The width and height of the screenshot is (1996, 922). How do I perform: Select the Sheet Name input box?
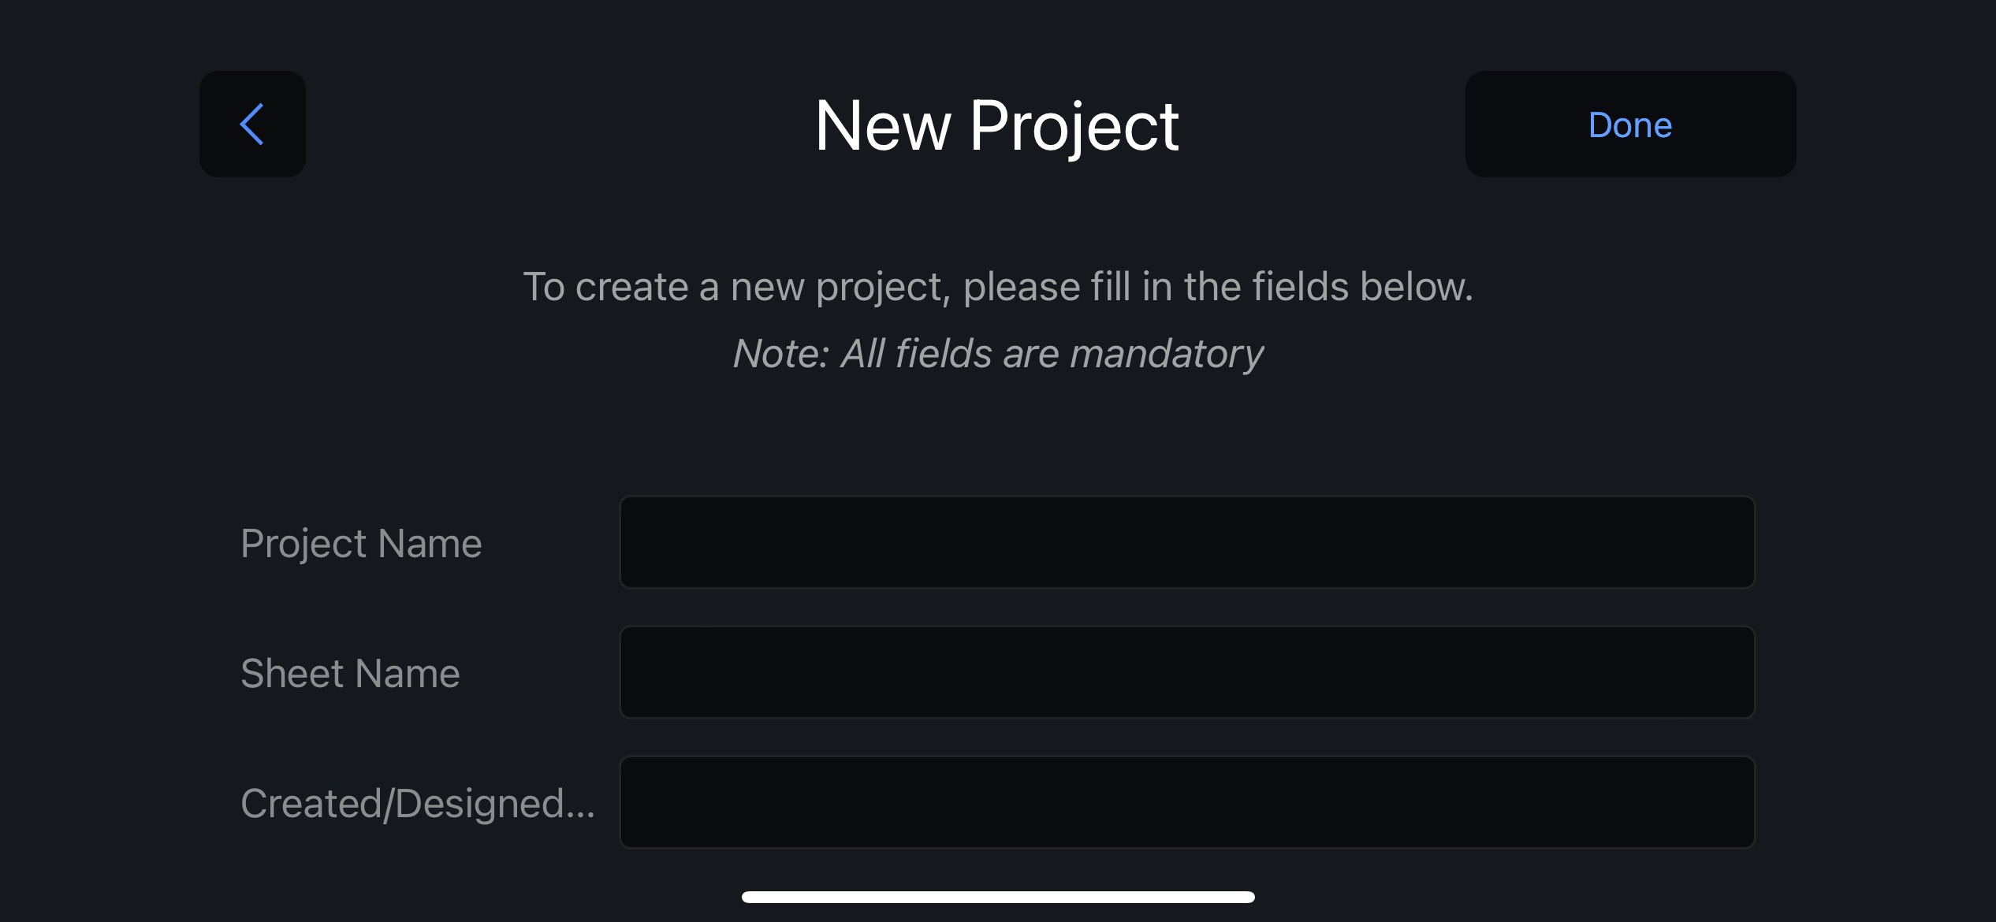pos(1187,672)
